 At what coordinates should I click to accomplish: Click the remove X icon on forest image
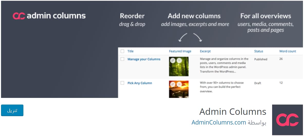coord(179,61)
